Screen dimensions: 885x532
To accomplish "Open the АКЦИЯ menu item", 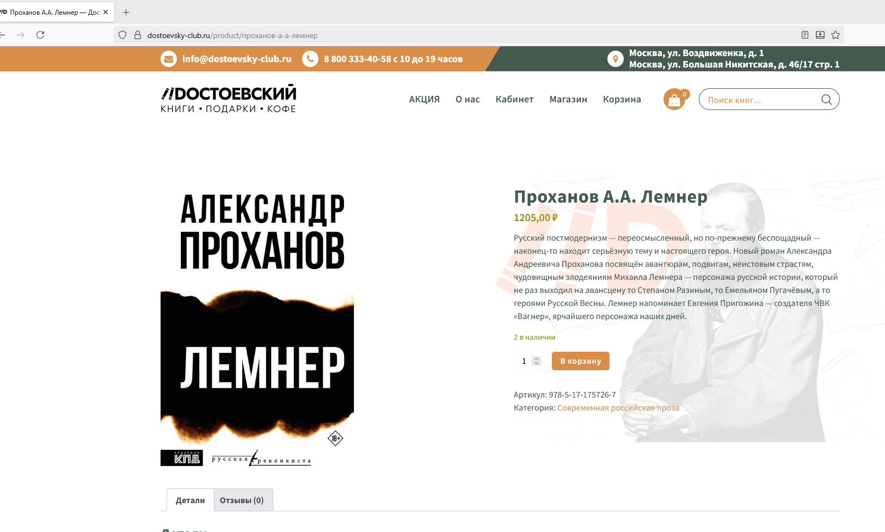I will coord(424,99).
